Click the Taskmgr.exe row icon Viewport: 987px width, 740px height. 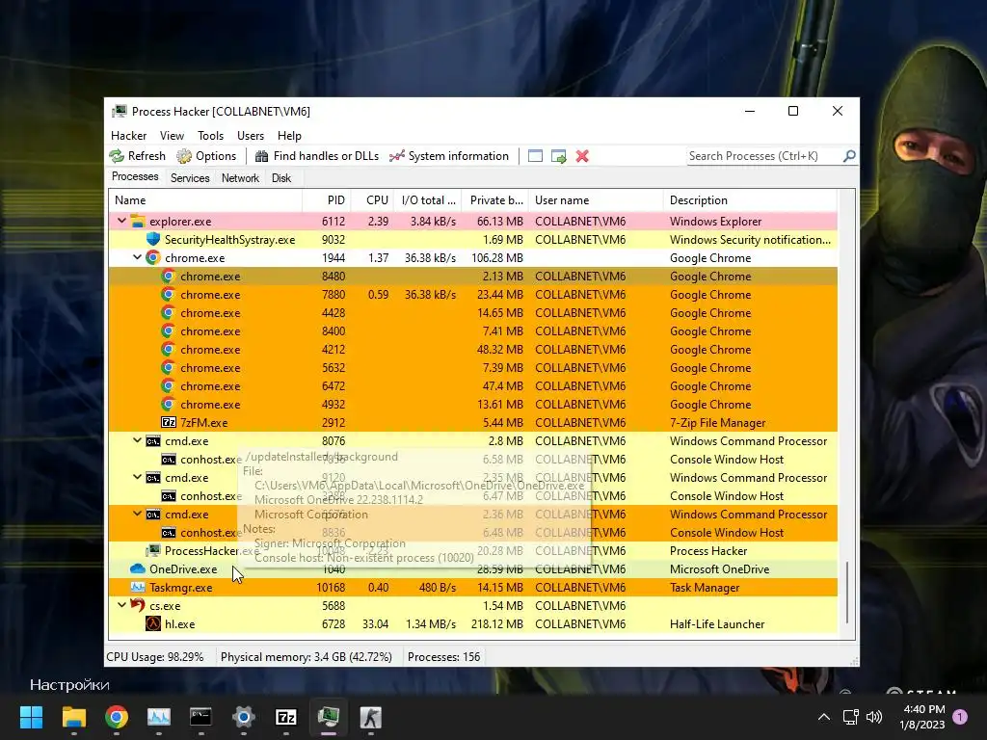[137, 587]
